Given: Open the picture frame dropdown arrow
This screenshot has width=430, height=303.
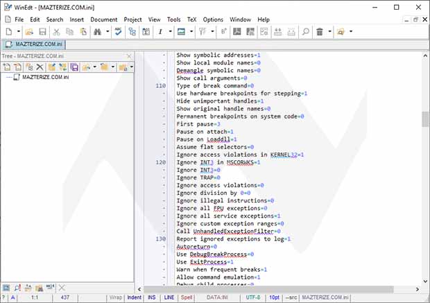Looking at the screenshot, I should tap(191, 31).
